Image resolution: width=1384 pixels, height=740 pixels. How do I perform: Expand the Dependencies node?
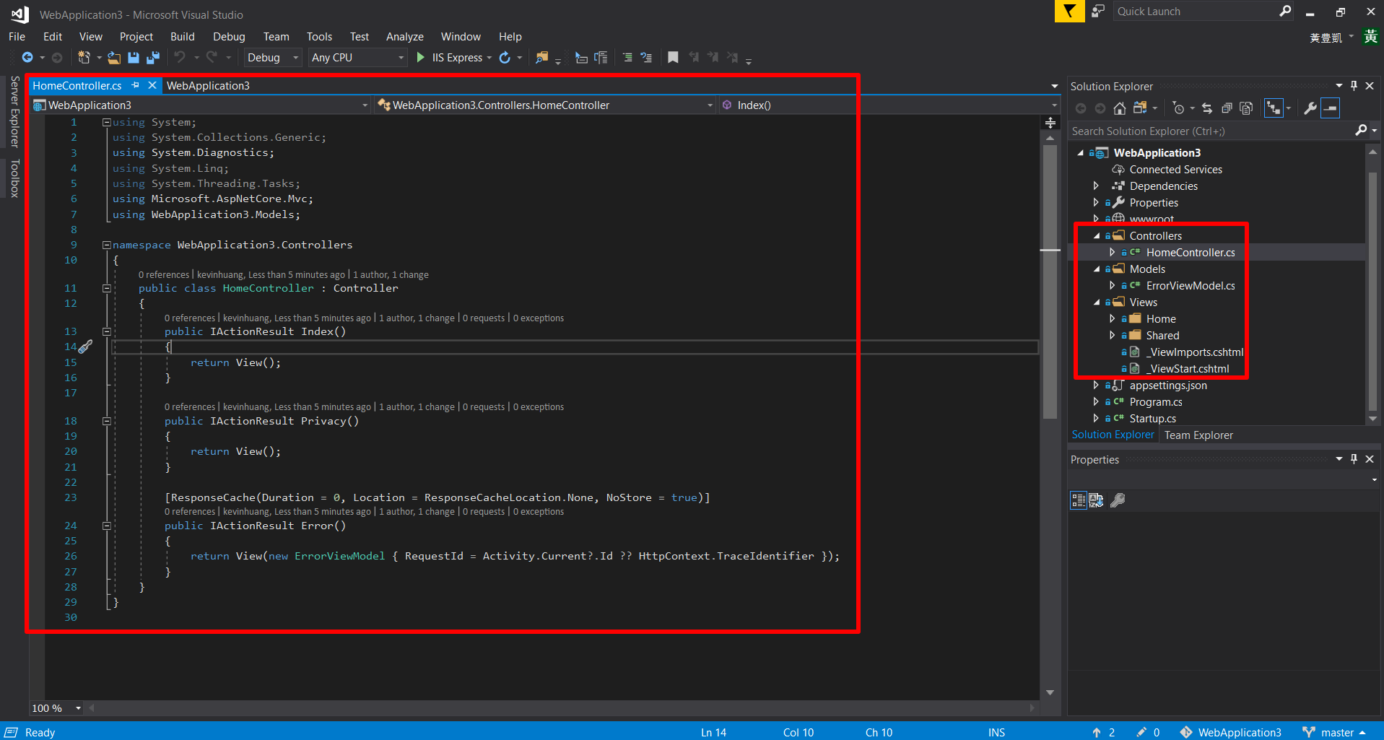point(1096,186)
